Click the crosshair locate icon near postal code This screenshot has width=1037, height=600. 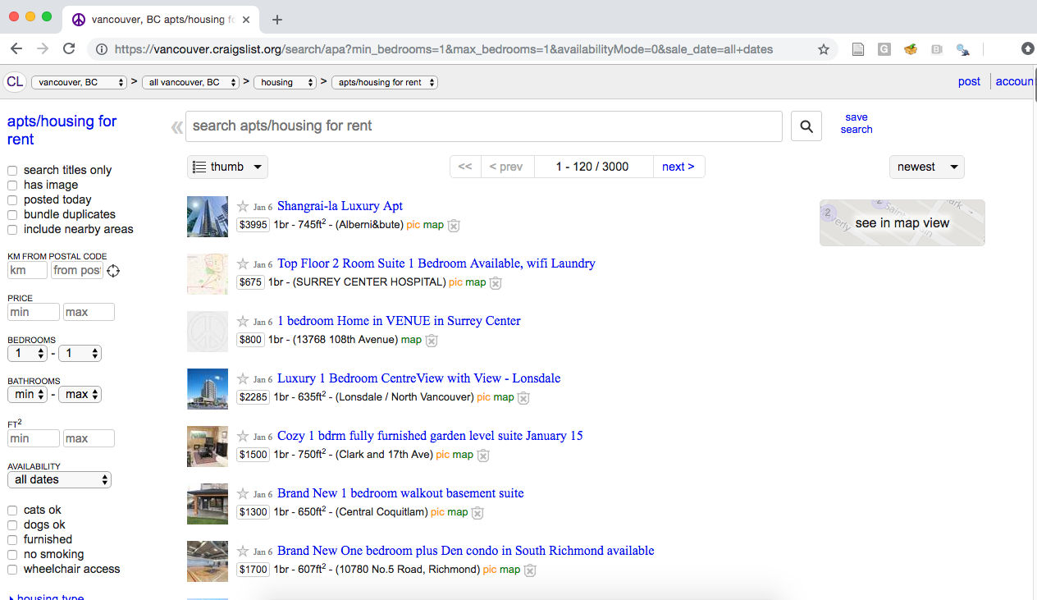(x=113, y=271)
